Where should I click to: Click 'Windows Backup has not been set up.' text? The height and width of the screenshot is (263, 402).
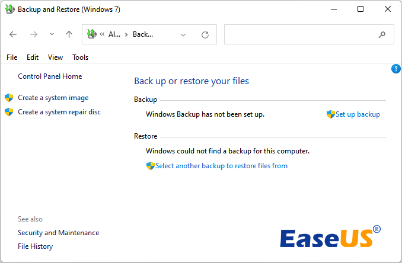click(x=205, y=114)
